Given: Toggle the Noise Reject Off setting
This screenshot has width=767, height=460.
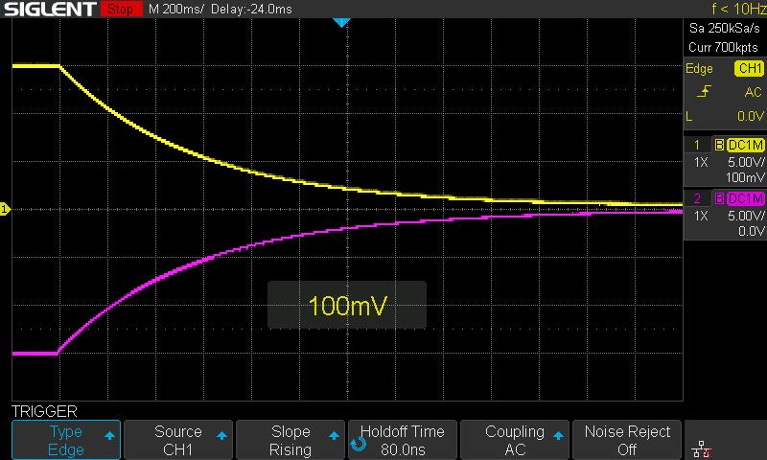Looking at the screenshot, I should pos(627,440).
